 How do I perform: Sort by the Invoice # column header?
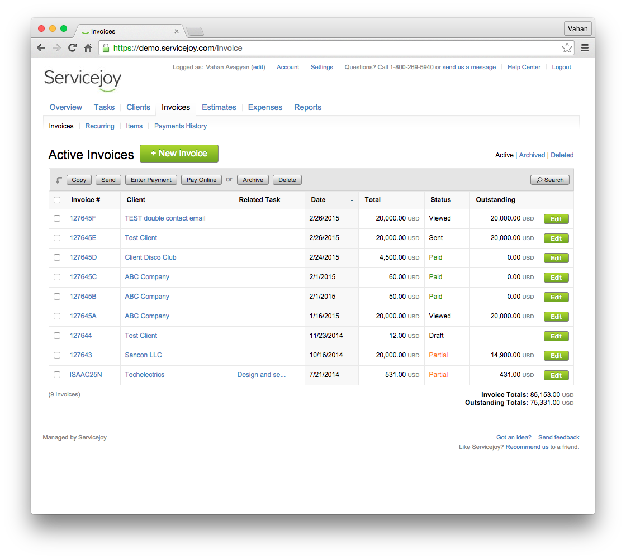tap(86, 200)
